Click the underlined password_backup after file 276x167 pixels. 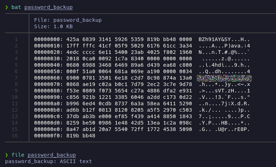[52, 155]
